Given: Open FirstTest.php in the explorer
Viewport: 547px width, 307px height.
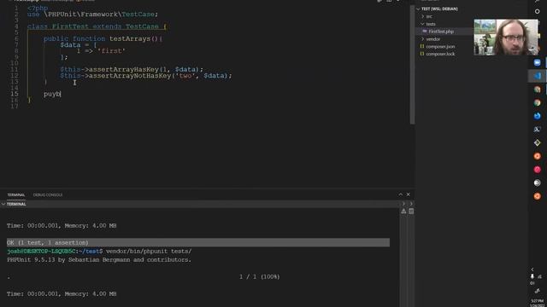Looking at the screenshot, I should click(x=441, y=32).
